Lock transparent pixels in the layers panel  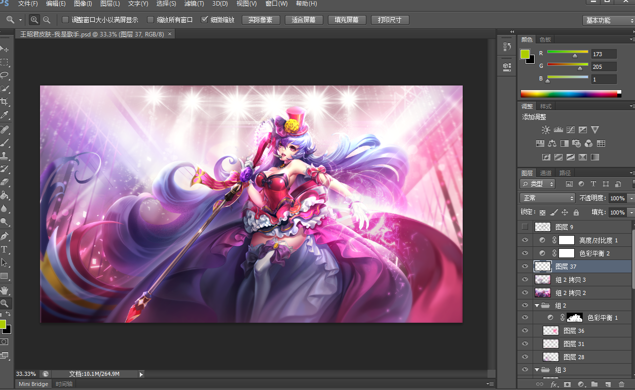[543, 213]
